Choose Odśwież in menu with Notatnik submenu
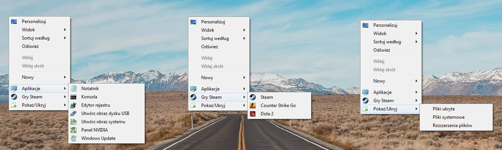This screenshot has height=150, width=502. (40, 46)
